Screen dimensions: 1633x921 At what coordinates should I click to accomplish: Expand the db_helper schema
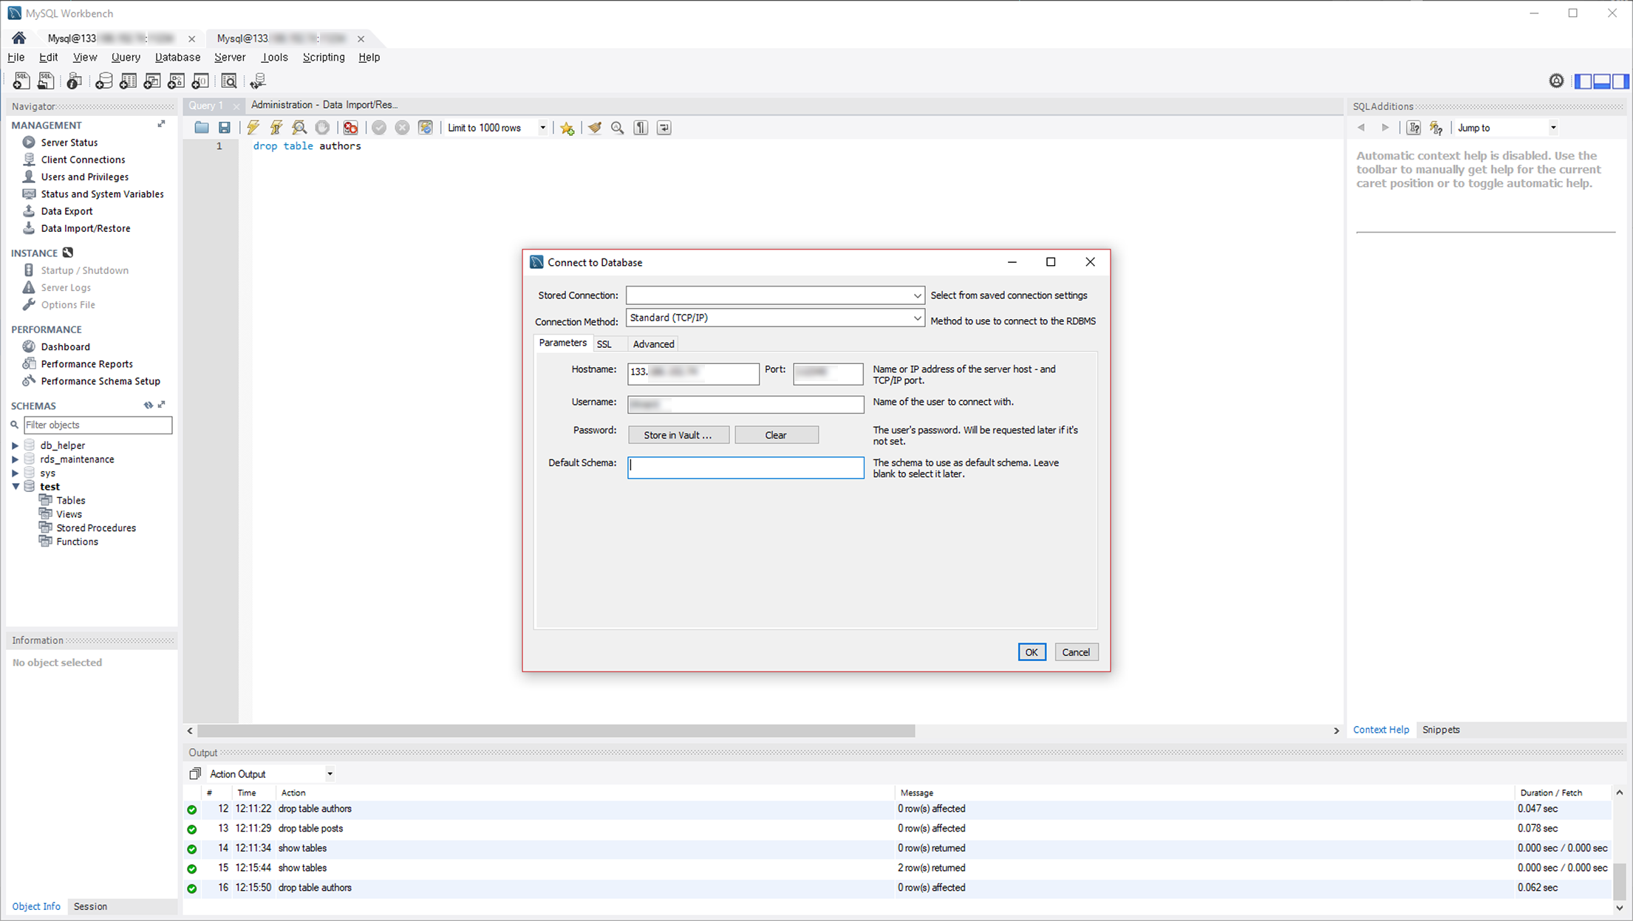15,445
